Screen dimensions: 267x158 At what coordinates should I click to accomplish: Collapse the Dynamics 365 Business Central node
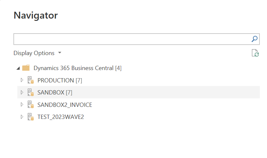[x=17, y=68]
